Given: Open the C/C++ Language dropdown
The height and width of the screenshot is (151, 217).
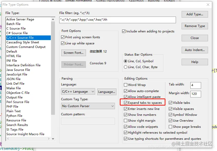Looking at the screenshot, I should [x=78, y=92].
